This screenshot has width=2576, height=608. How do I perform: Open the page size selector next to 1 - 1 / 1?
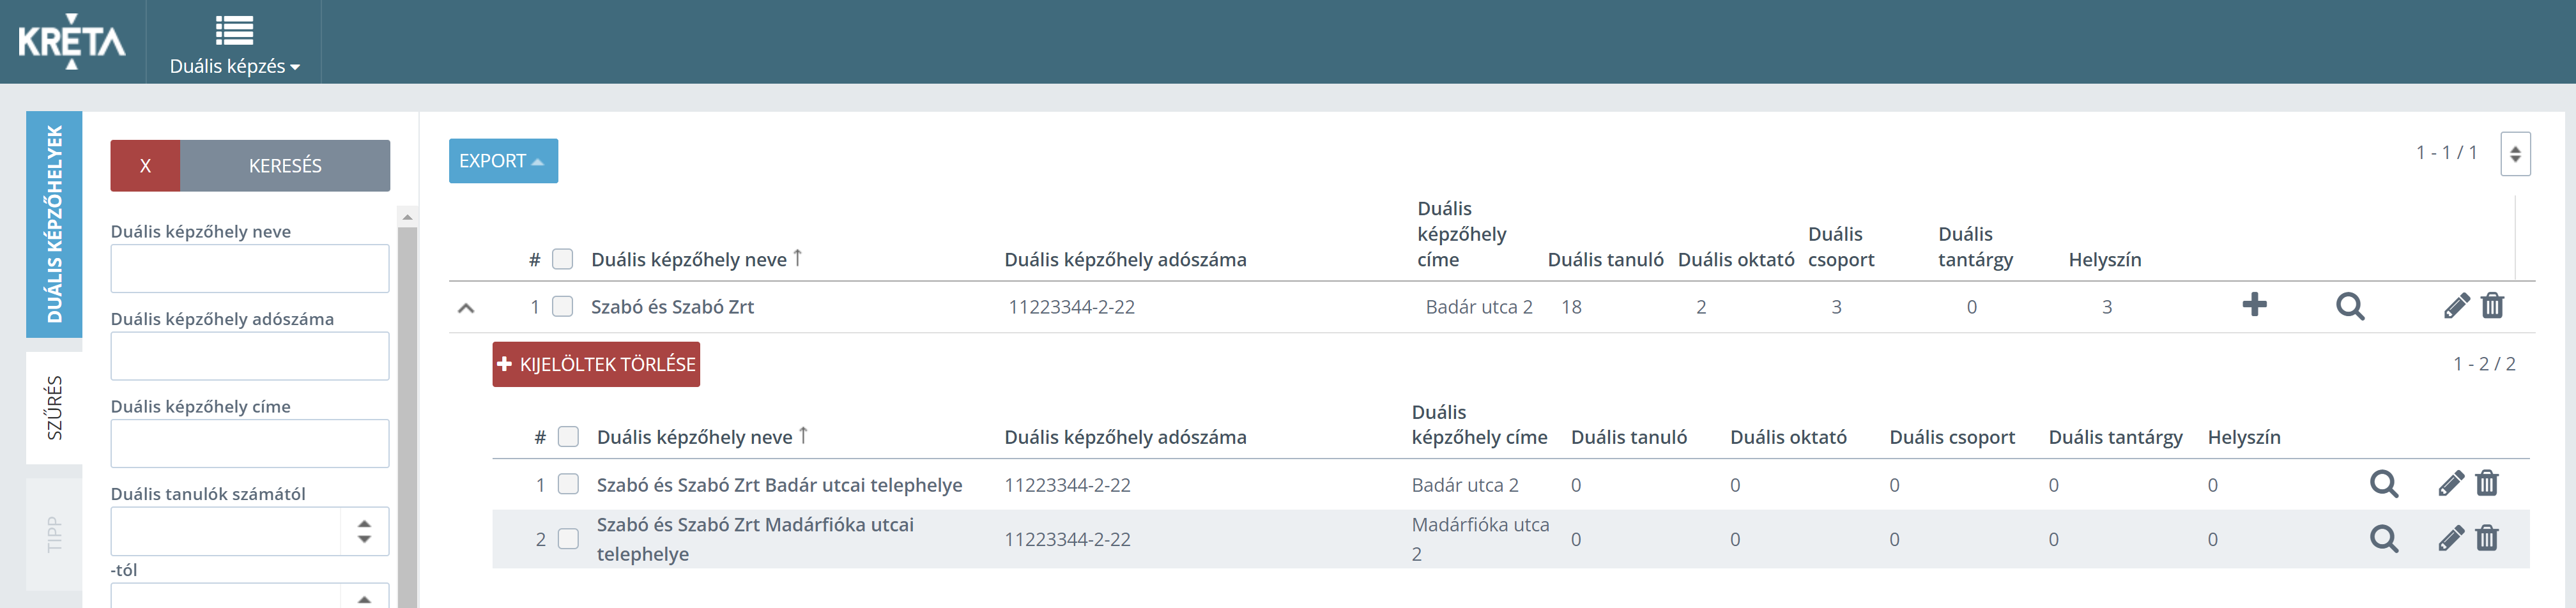tap(2515, 154)
